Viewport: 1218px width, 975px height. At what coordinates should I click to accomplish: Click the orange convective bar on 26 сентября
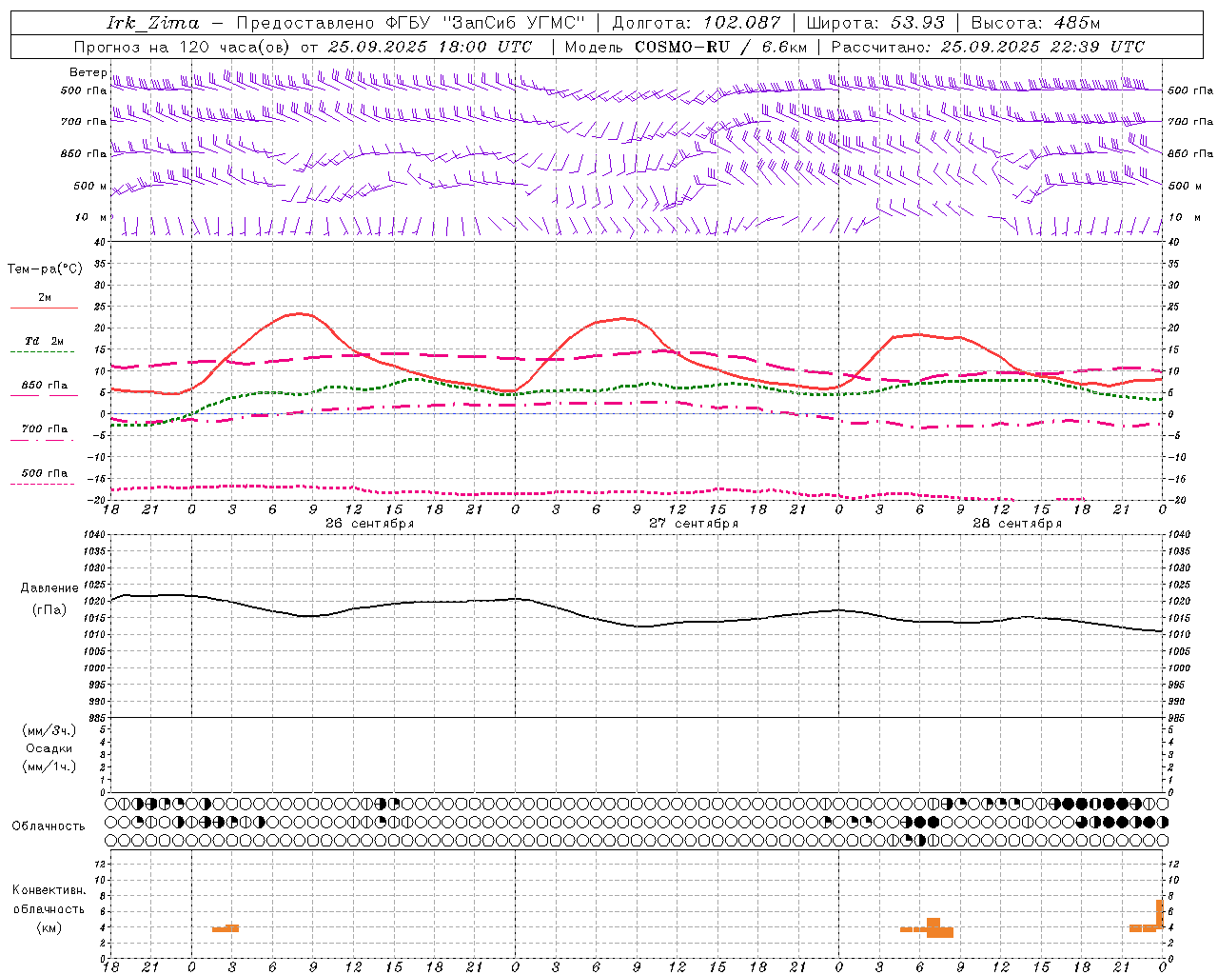tap(226, 928)
